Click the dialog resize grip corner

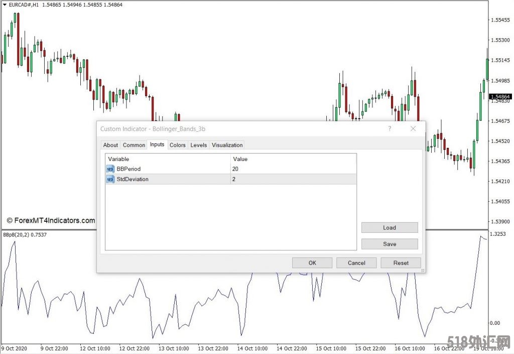423,271
